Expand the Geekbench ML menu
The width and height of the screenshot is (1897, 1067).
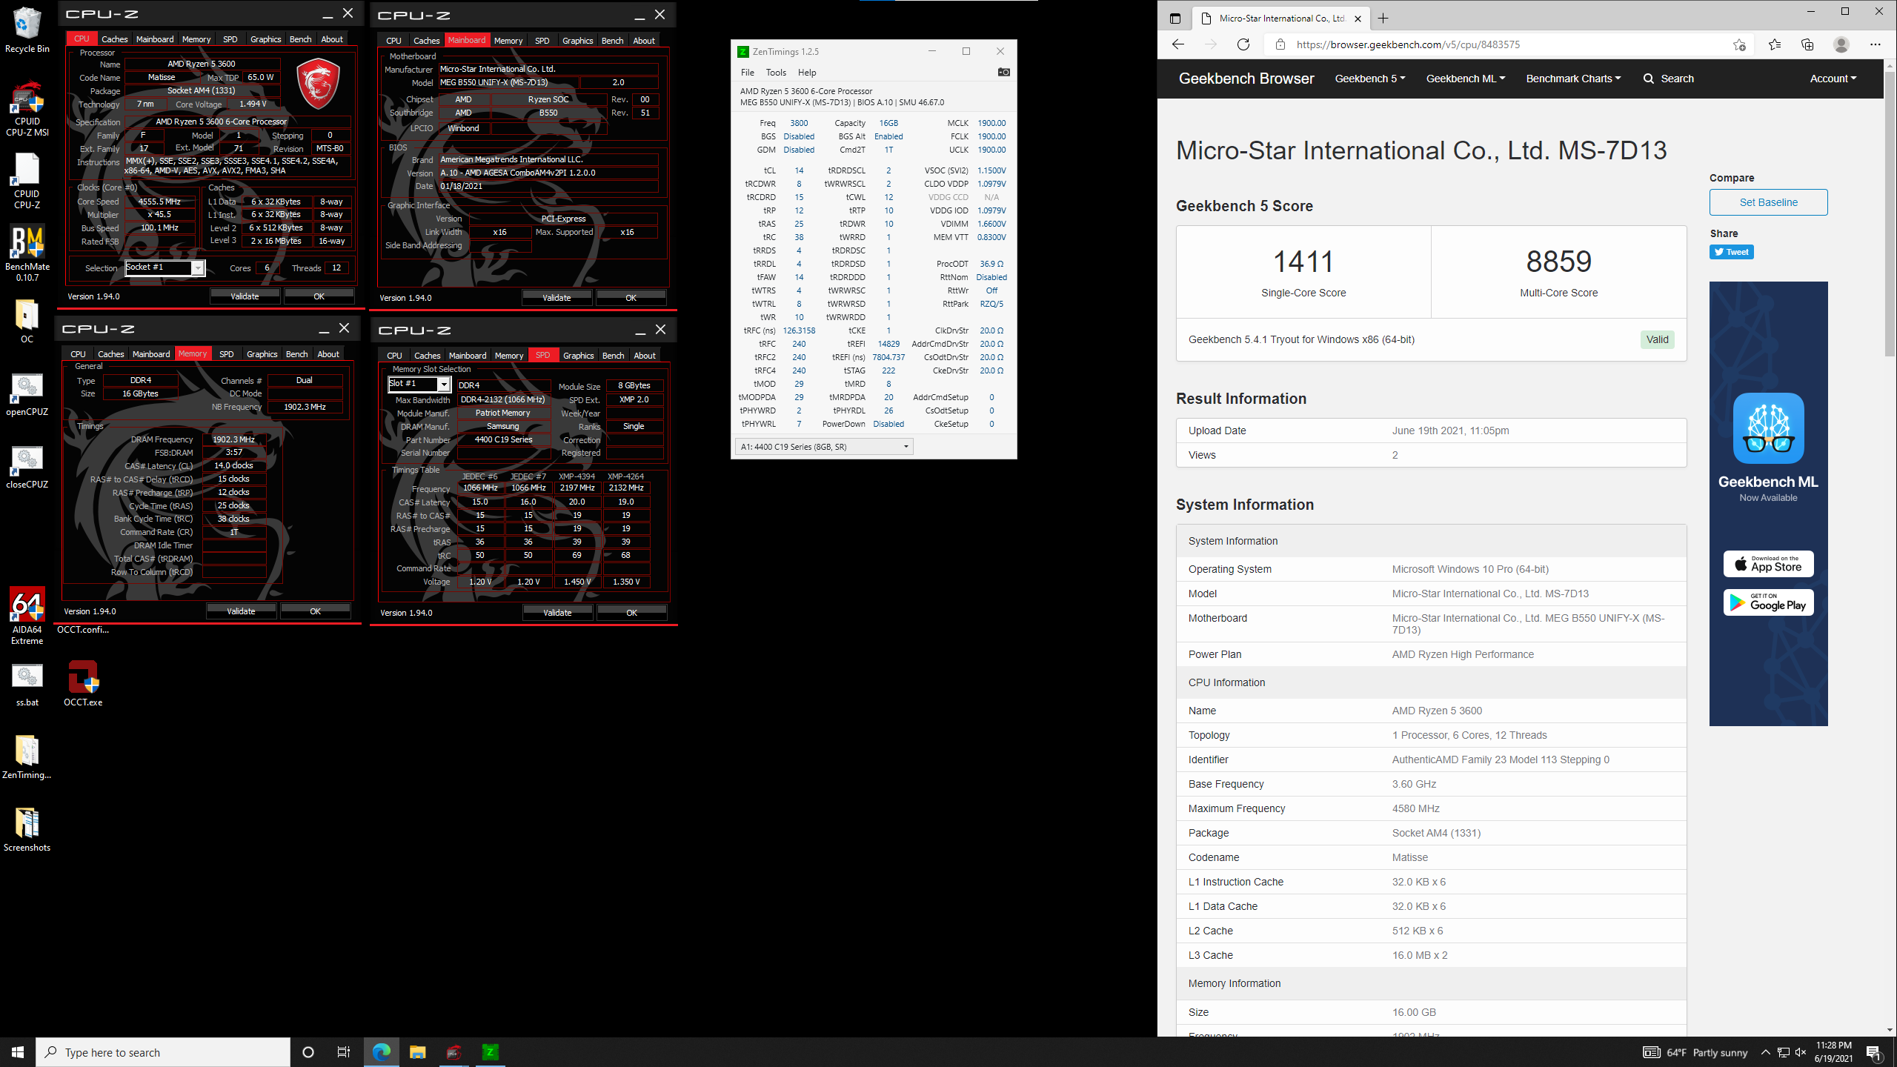point(1465,79)
